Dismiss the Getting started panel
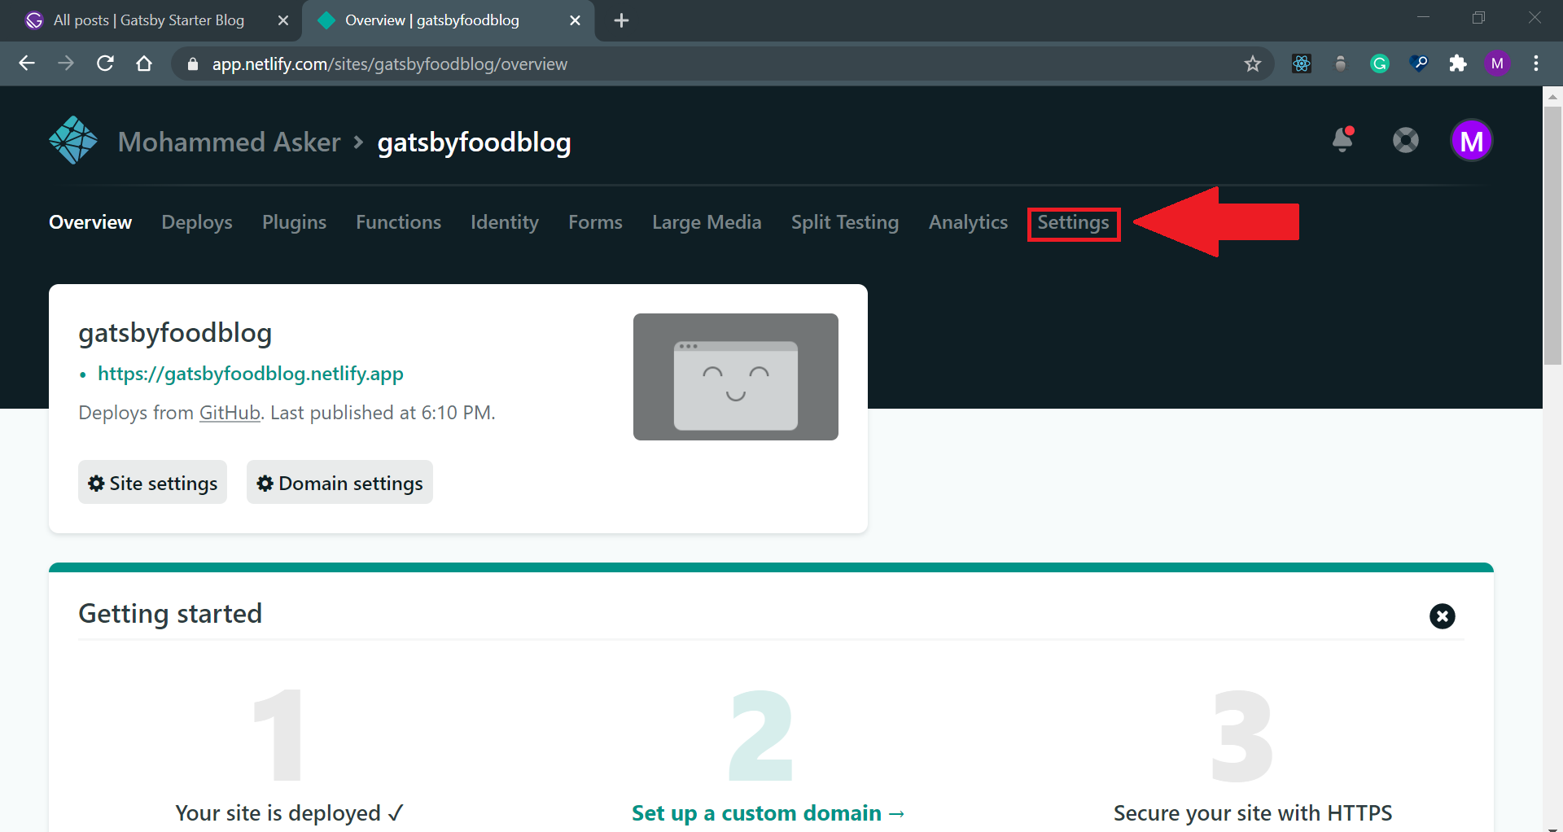The height and width of the screenshot is (832, 1563). click(1443, 616)
